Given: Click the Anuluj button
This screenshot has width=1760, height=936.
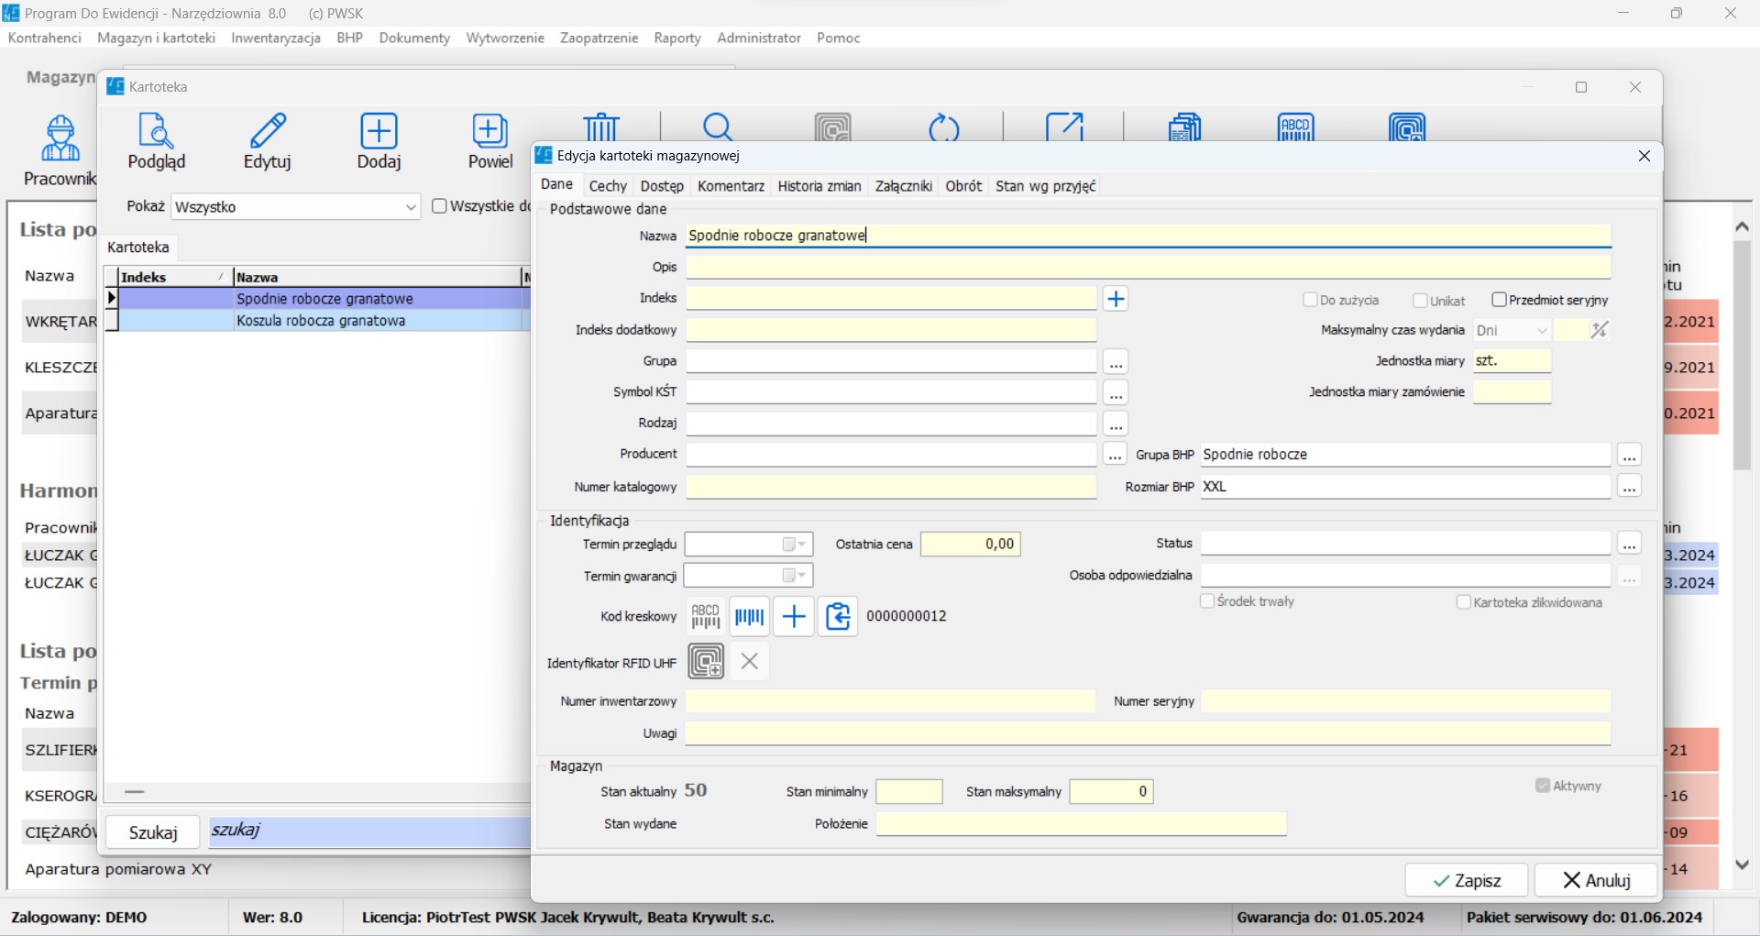Looking at the screenshot, I should pos(1596,880).
